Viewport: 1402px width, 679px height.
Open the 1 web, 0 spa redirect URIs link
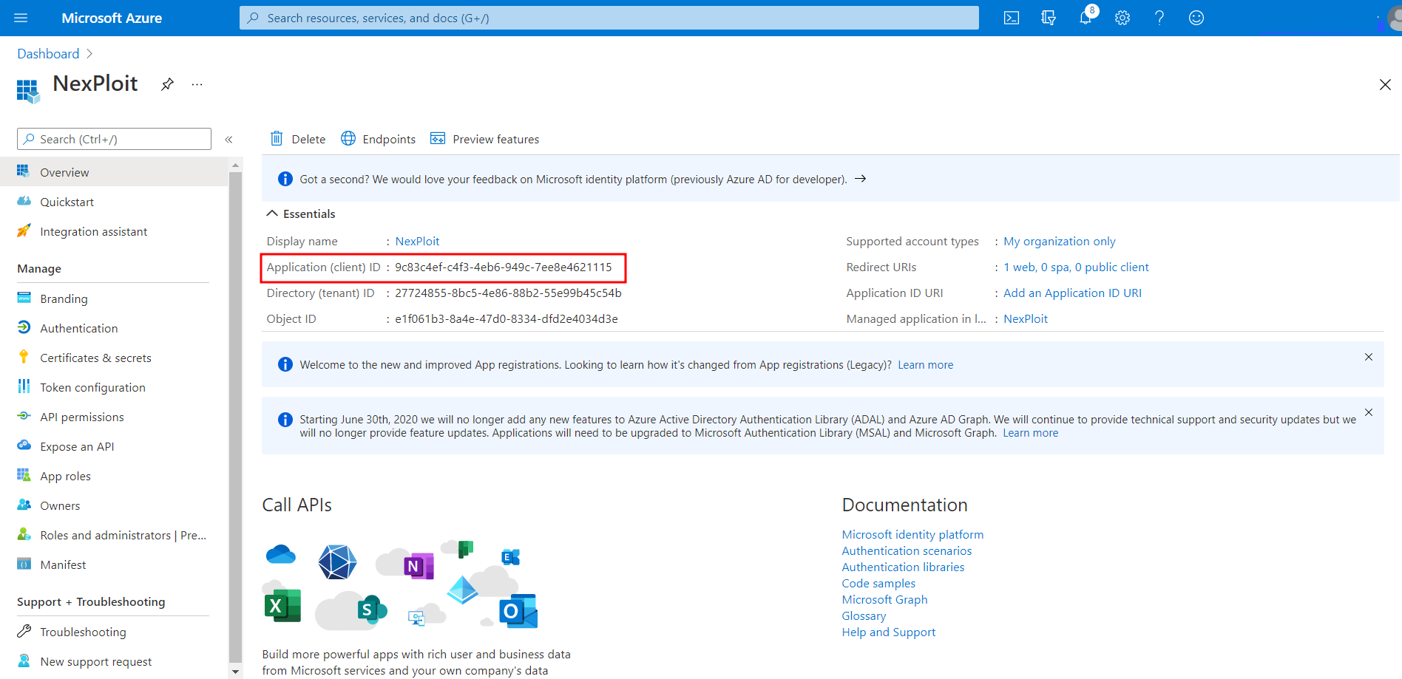1076,267
